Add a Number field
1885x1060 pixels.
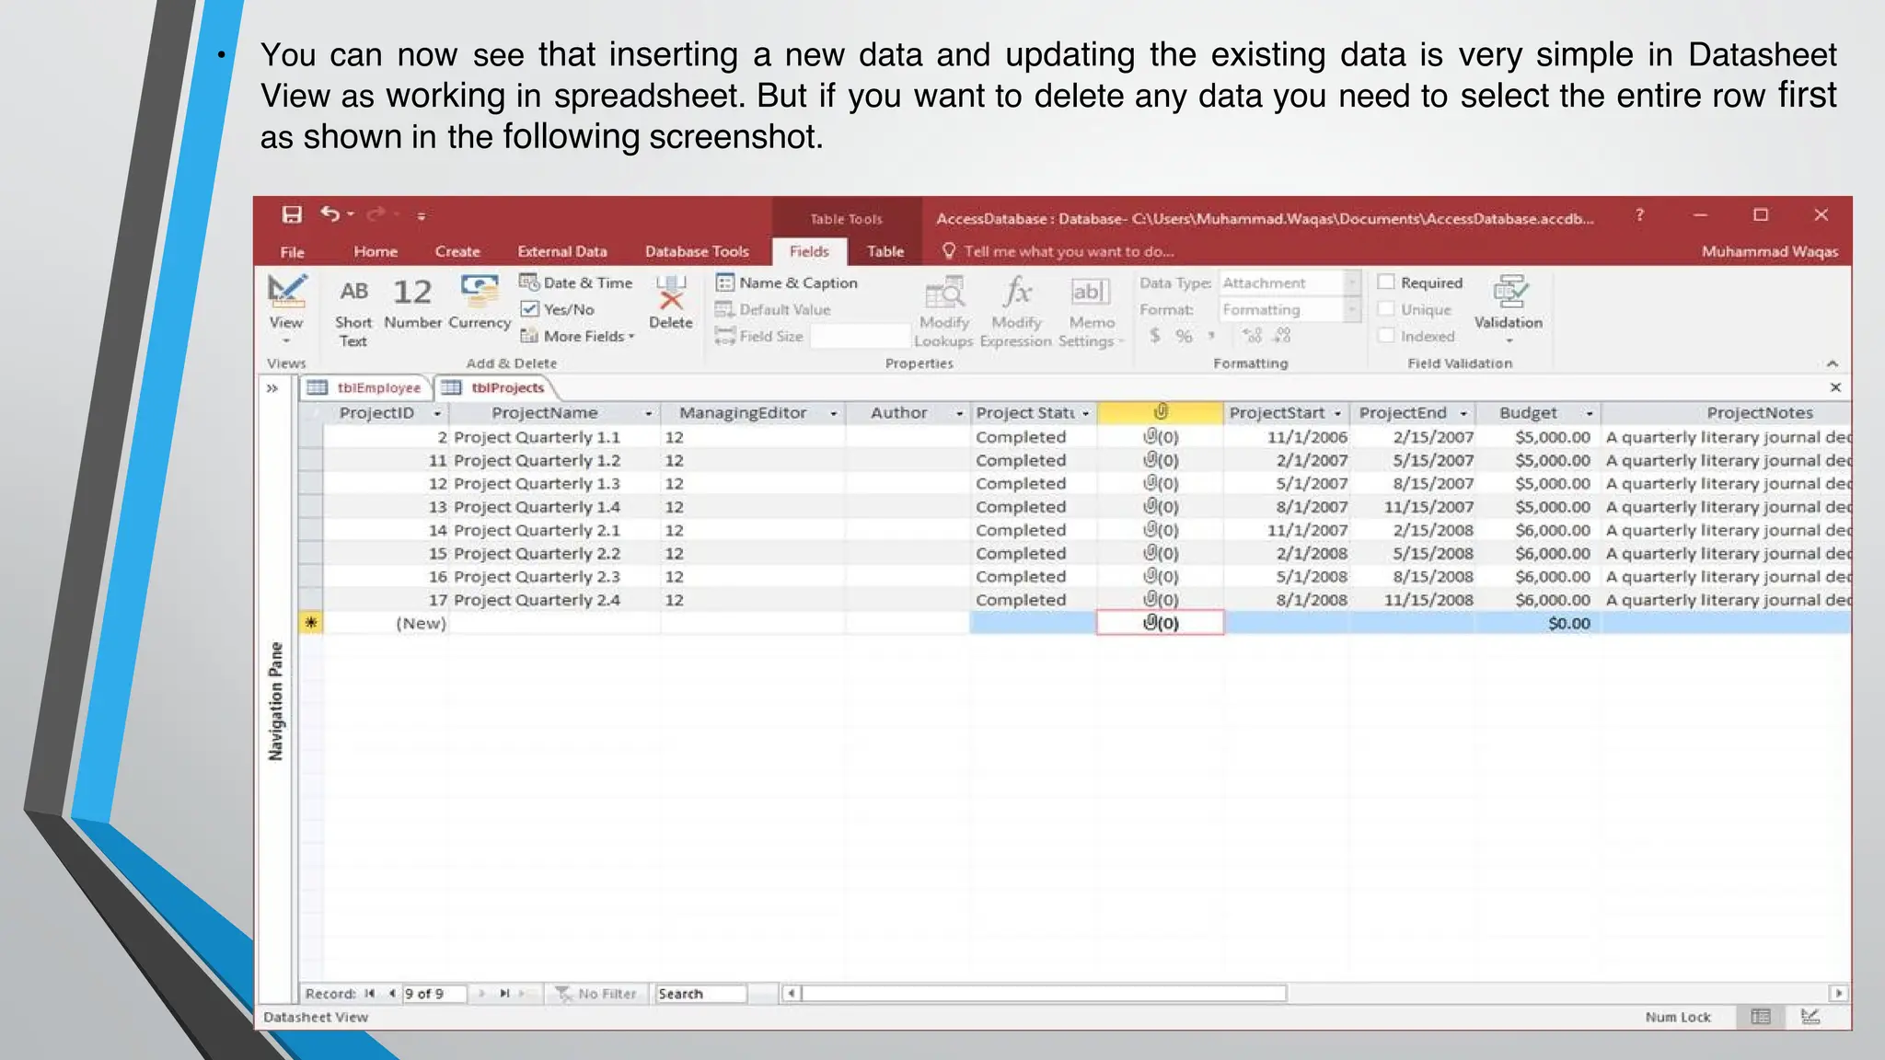[x=412, y=304]
